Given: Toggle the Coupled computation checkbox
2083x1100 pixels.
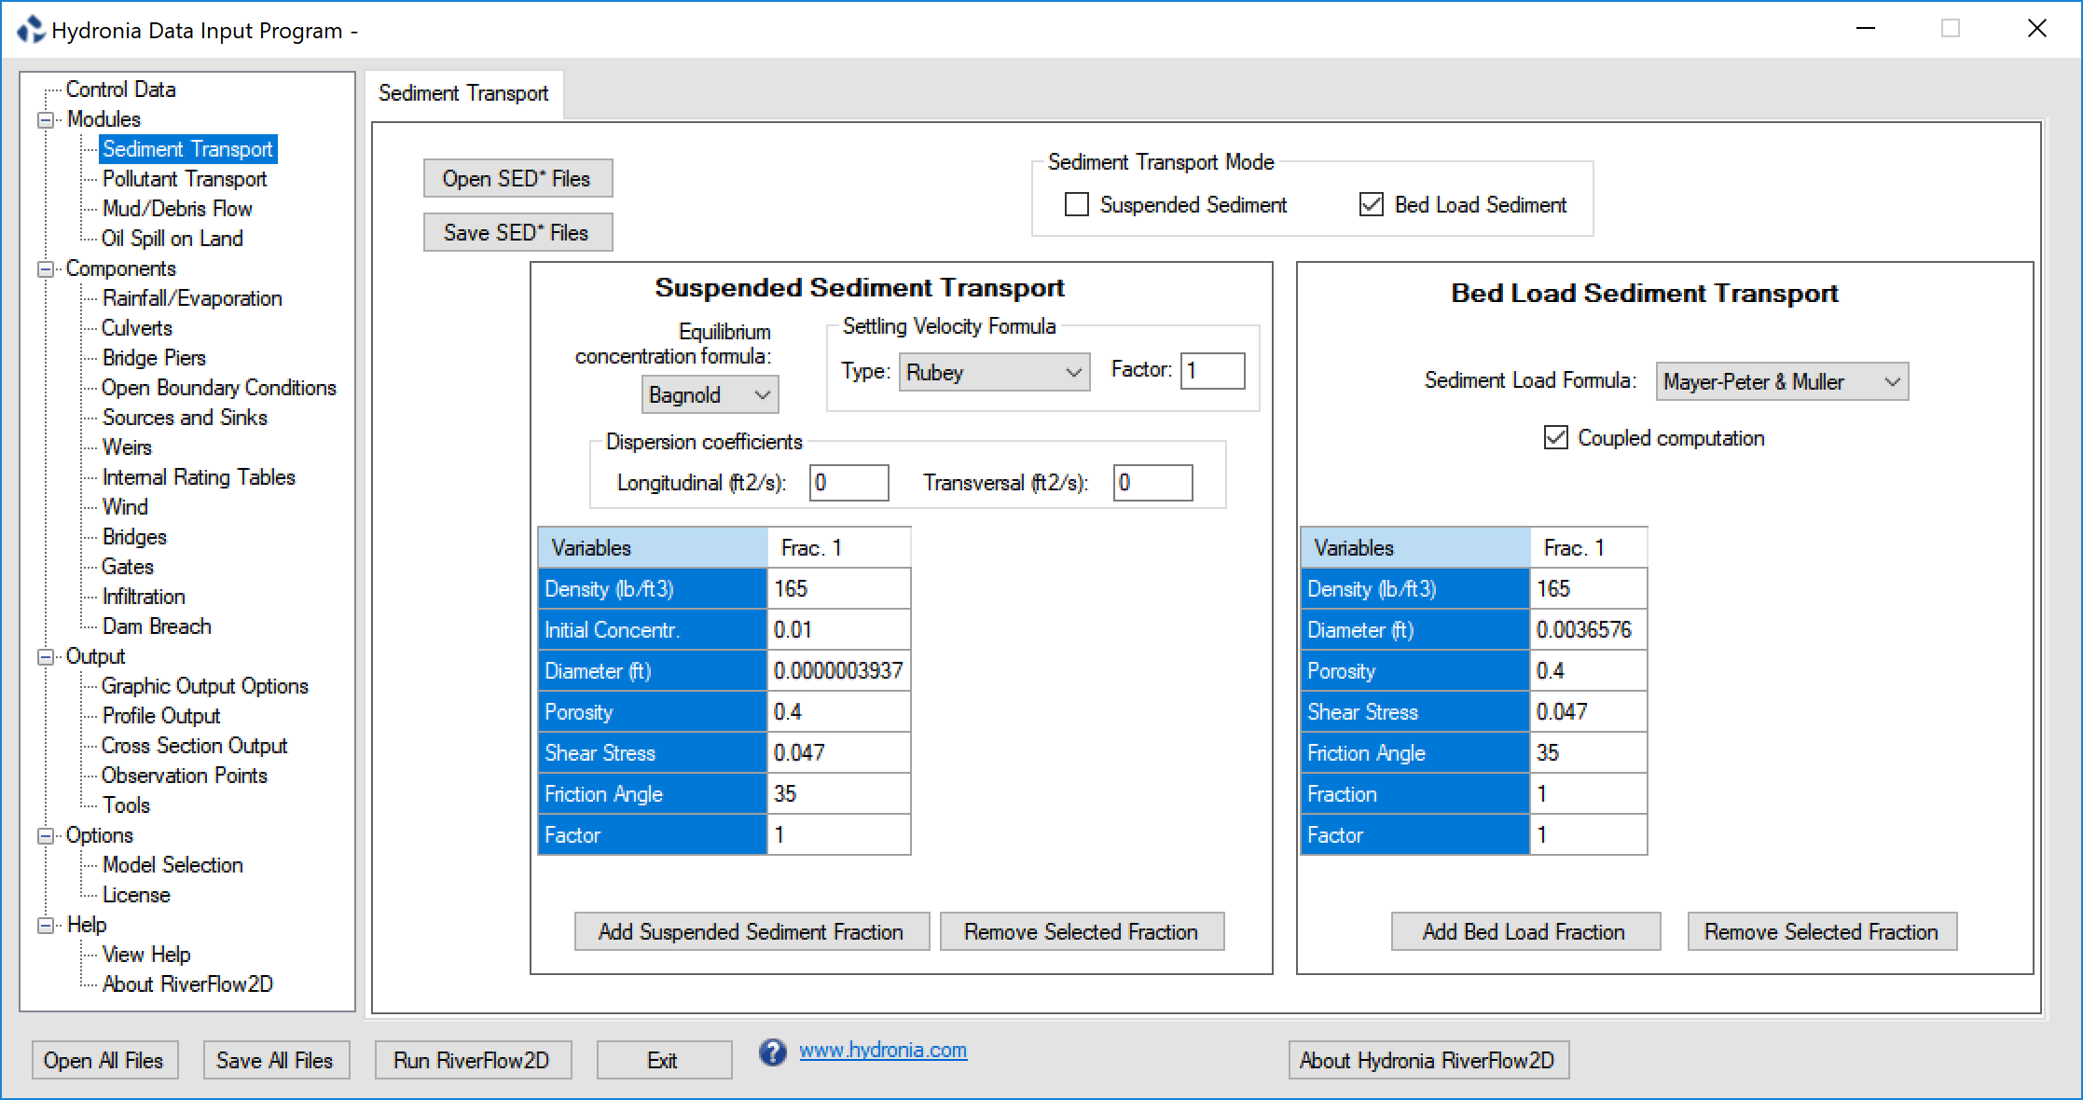Looking at the screenshot, I should pos(1556,437).
